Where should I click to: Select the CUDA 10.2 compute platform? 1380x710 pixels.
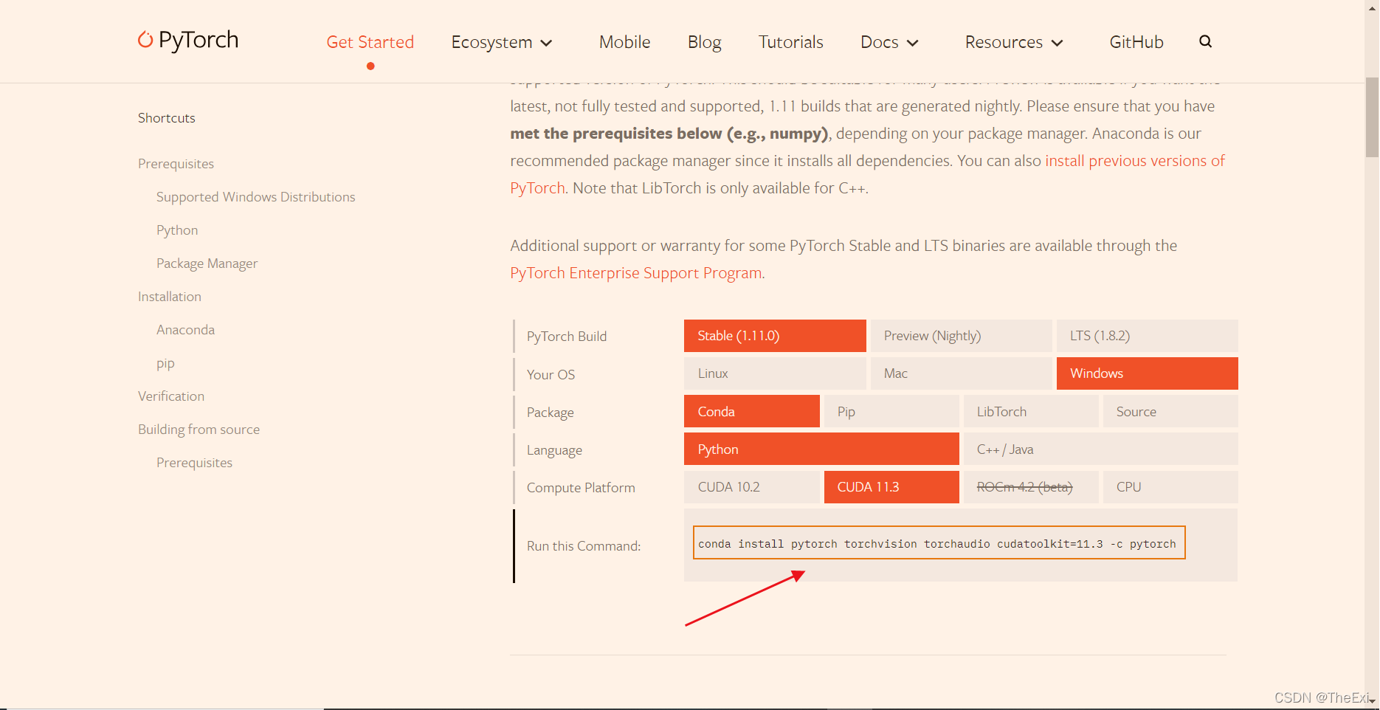(x=751, y=487)
